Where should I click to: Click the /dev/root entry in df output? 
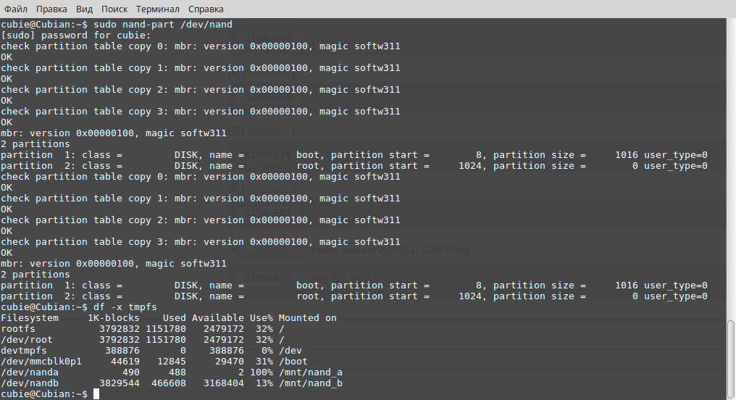[27, 339]
